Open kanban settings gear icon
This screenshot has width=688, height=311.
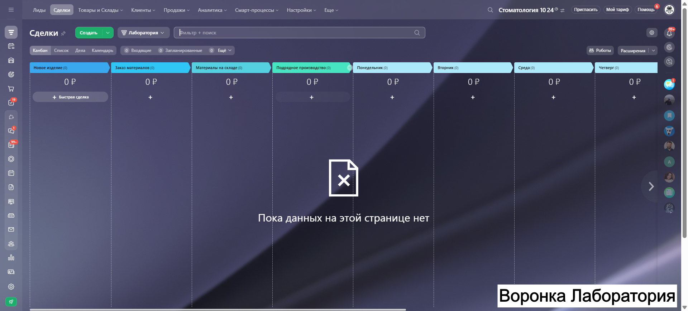tap(652, 33)
